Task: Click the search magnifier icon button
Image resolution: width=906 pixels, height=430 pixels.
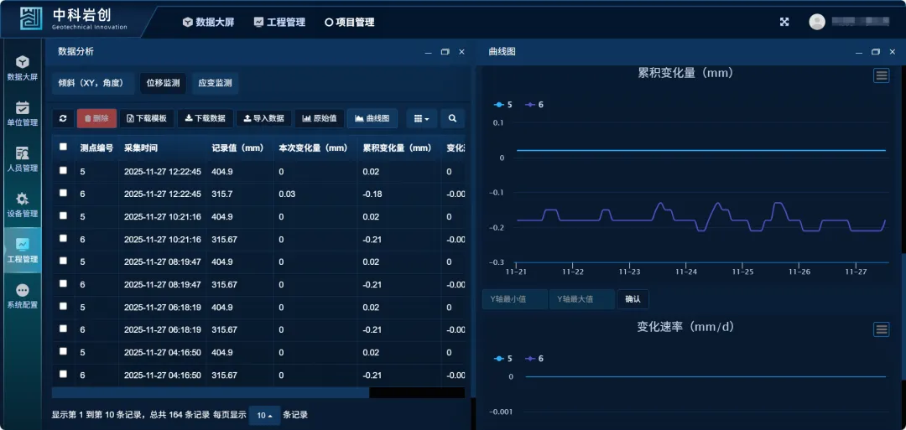Action: tap(452, 119)
